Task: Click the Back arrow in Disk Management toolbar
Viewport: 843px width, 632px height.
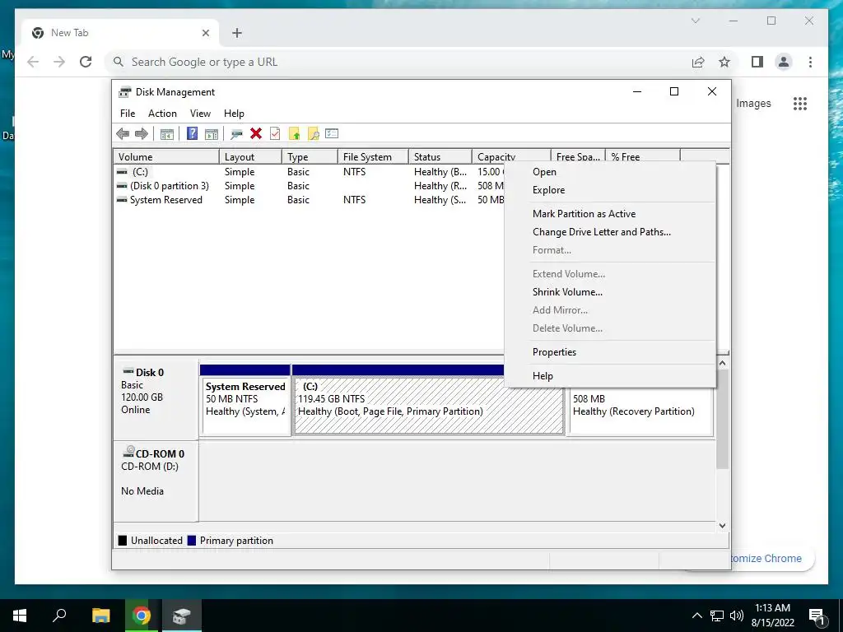Action: coord(123,134)
